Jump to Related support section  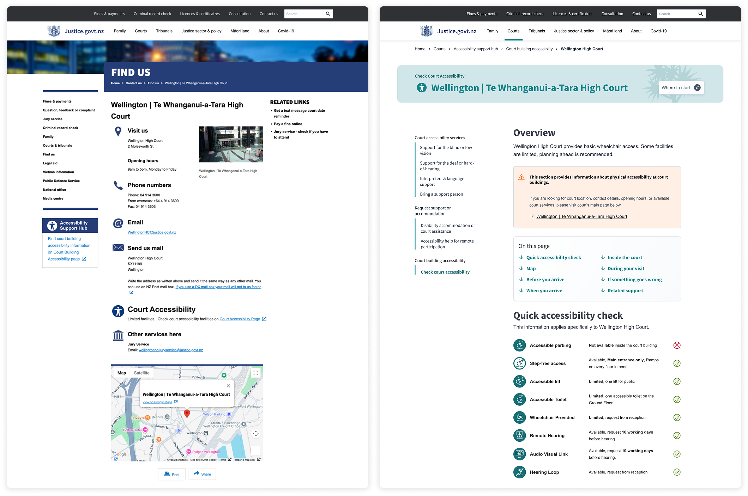(x=625, y=291)
